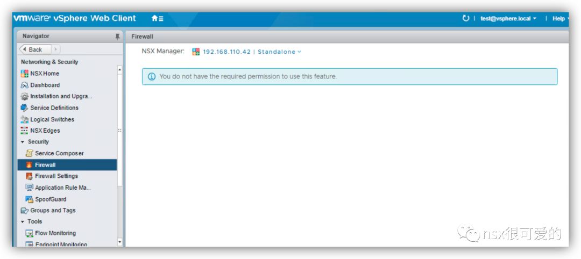The image size is (581, 259).
Task: Open the home menu icon in the header
Action: coord(157,18)
